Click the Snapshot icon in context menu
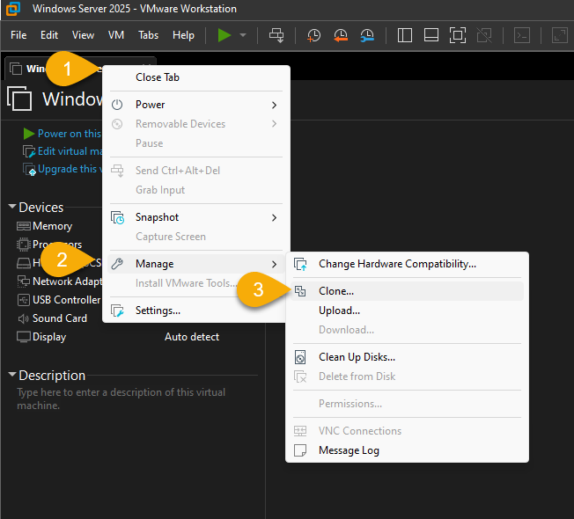Screen dimensions: 574x519 pyautogui.click(x=117, y=217)
